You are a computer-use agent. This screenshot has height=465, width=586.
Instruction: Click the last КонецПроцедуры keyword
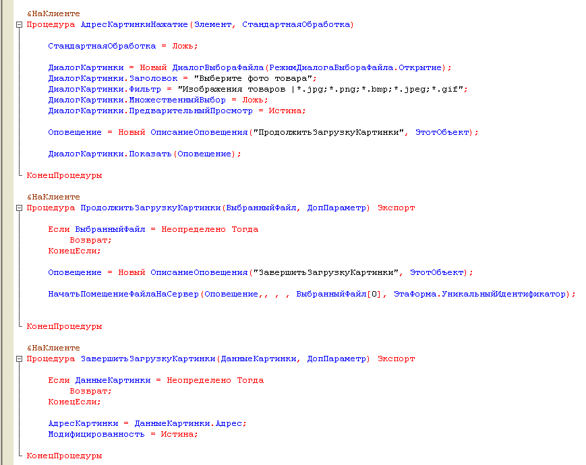coord(64,456)
